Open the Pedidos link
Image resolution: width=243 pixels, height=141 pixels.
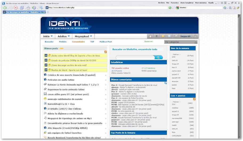pos(63,42)
